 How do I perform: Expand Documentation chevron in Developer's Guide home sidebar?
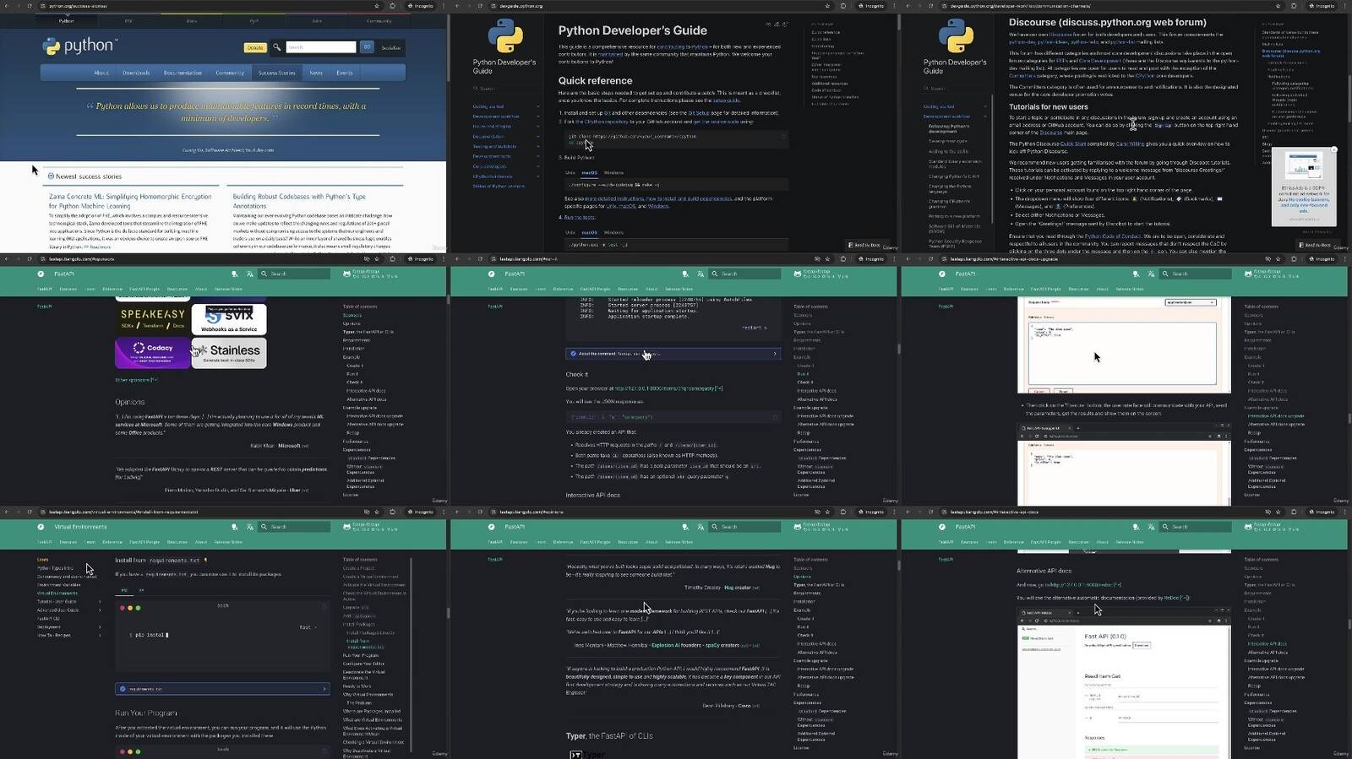pyautogui.click(x=537, y=137)
